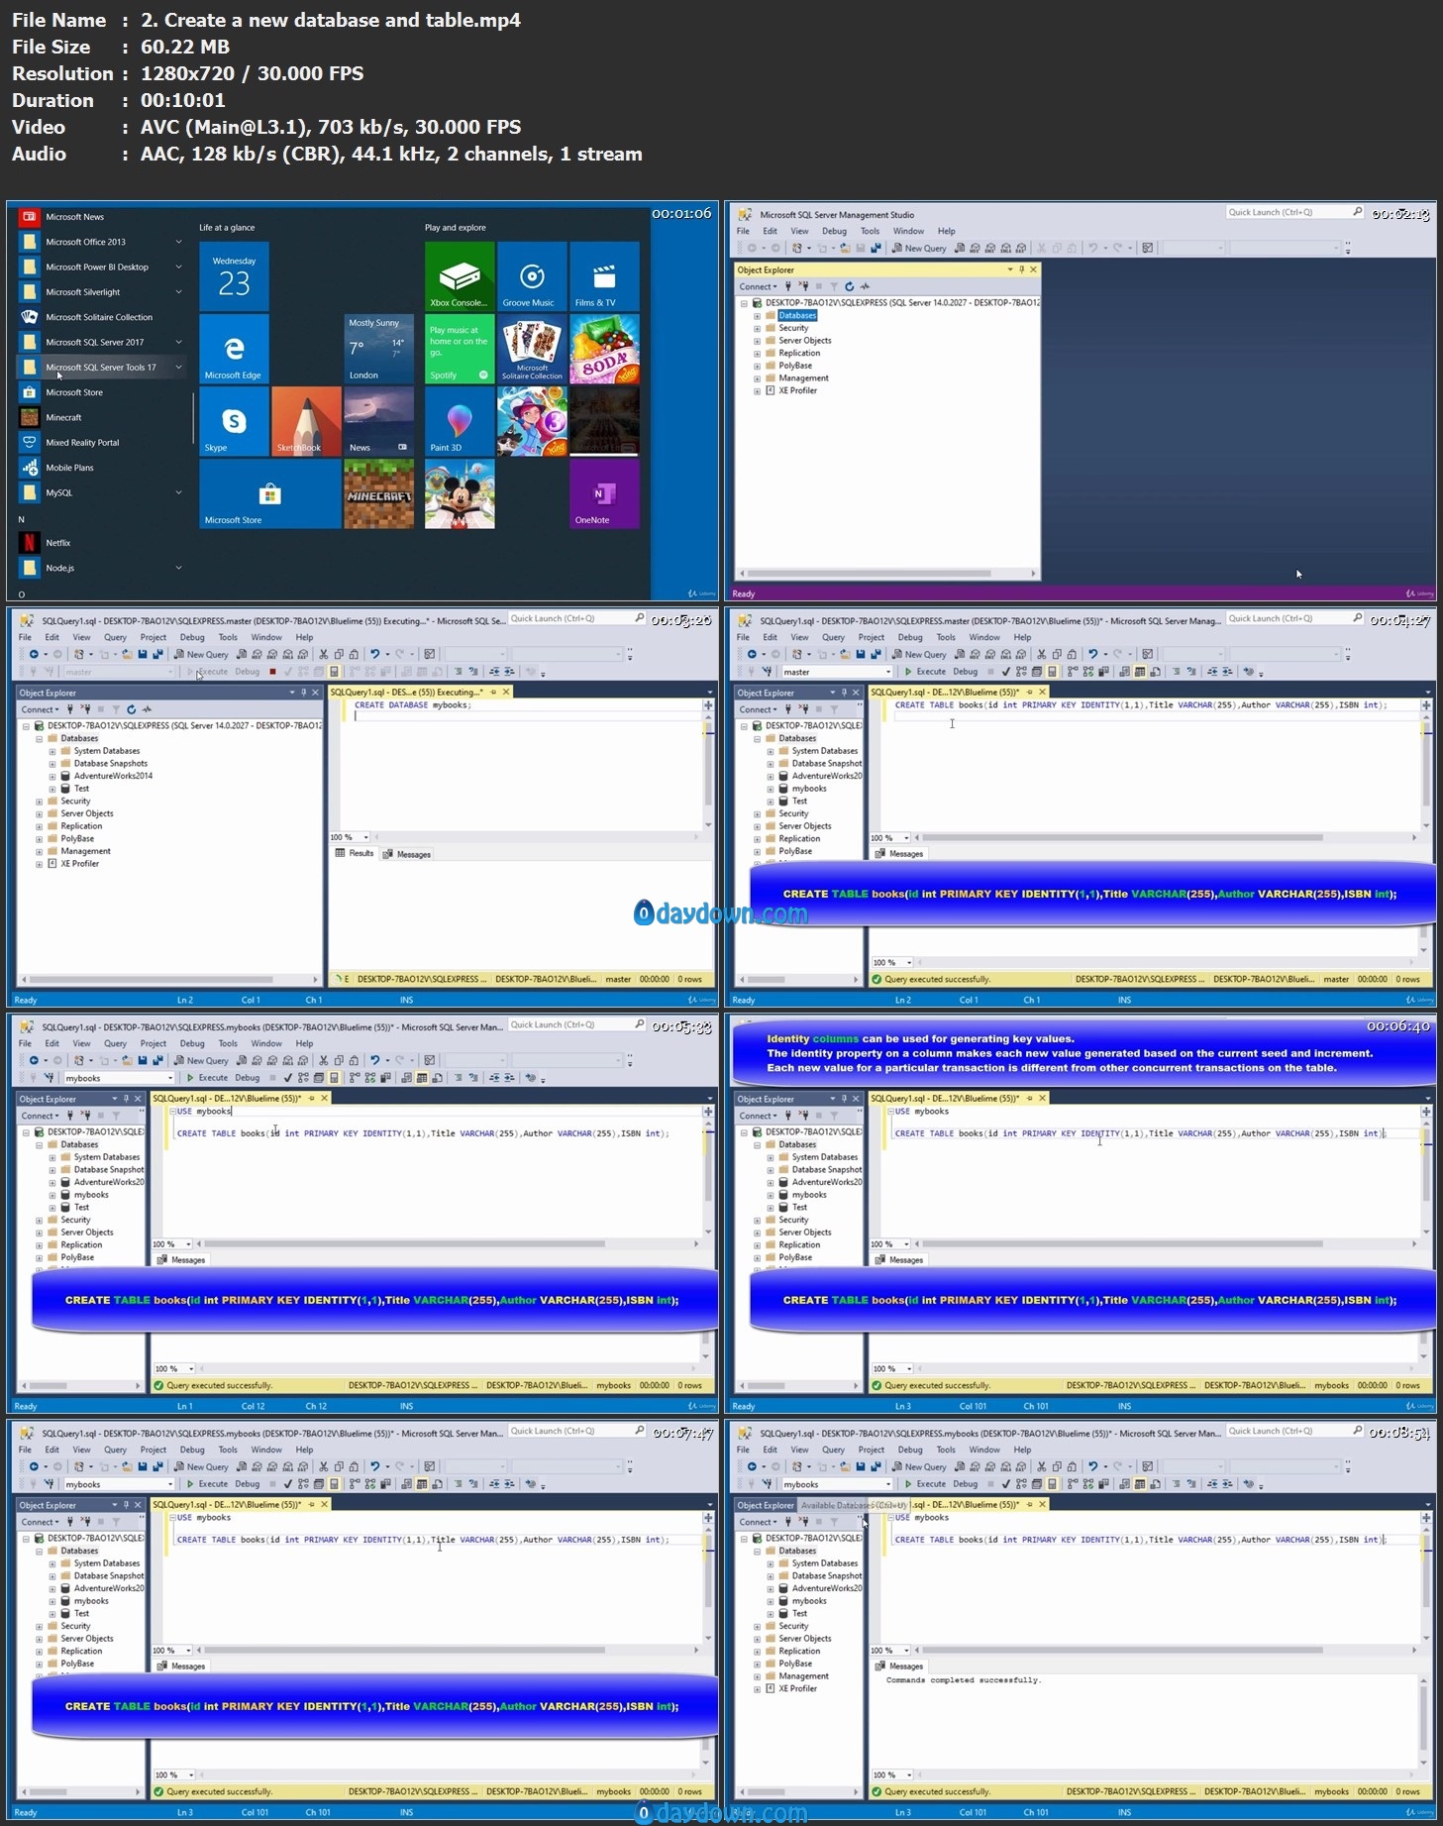
Task: Open the Films & TV tile
Action: pyautogui.click(x=604, y=276)
